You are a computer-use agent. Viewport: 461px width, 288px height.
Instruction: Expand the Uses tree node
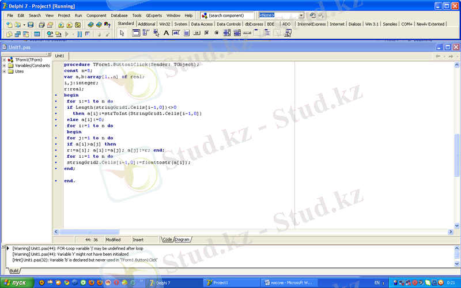[x=4, y=71]
